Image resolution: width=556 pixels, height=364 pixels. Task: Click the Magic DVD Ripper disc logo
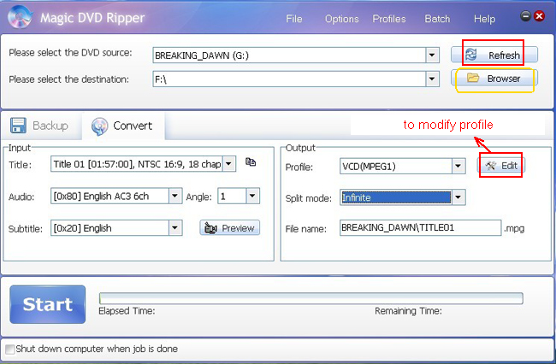pyautogui.click(x=20, y=16)
